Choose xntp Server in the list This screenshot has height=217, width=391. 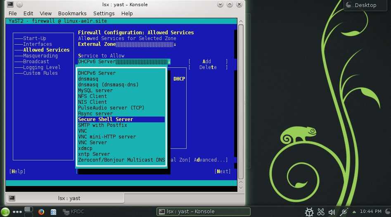coord(121,154)
